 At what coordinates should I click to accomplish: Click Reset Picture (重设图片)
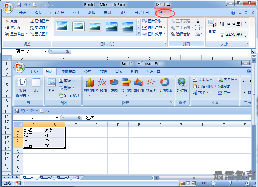39,34
